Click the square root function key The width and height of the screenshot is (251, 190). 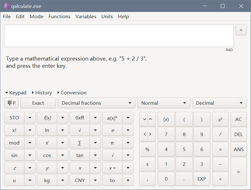tap(79, 130)
